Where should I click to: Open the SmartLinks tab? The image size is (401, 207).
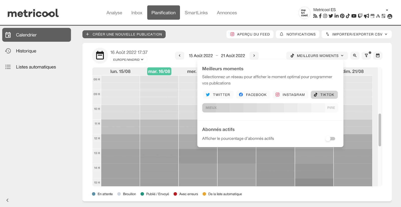pyautogui.click(x=196, y=13)
